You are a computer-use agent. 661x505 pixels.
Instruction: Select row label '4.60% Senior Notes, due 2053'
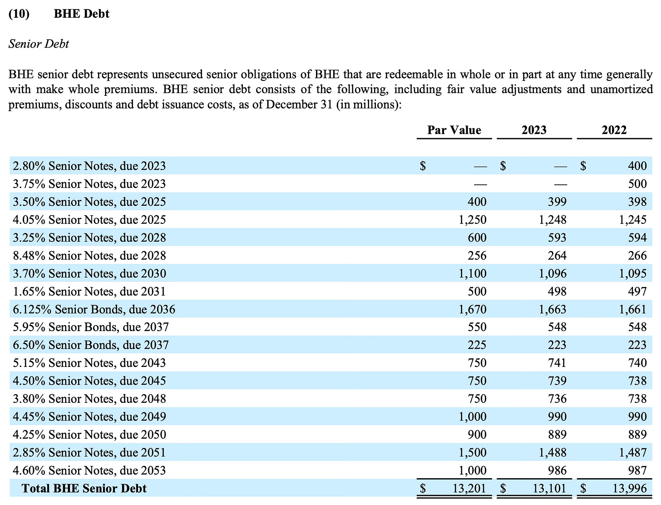point(89,470)
